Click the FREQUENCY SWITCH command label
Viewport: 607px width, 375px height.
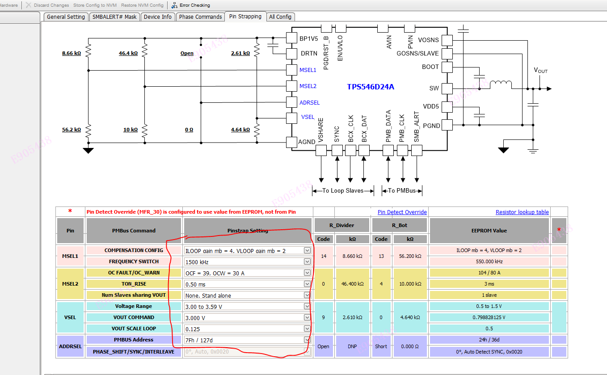134,261
